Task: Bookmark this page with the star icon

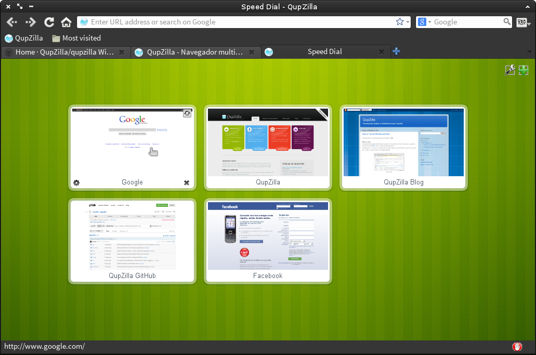Action: pyautogui.click(x=400, y=22)
